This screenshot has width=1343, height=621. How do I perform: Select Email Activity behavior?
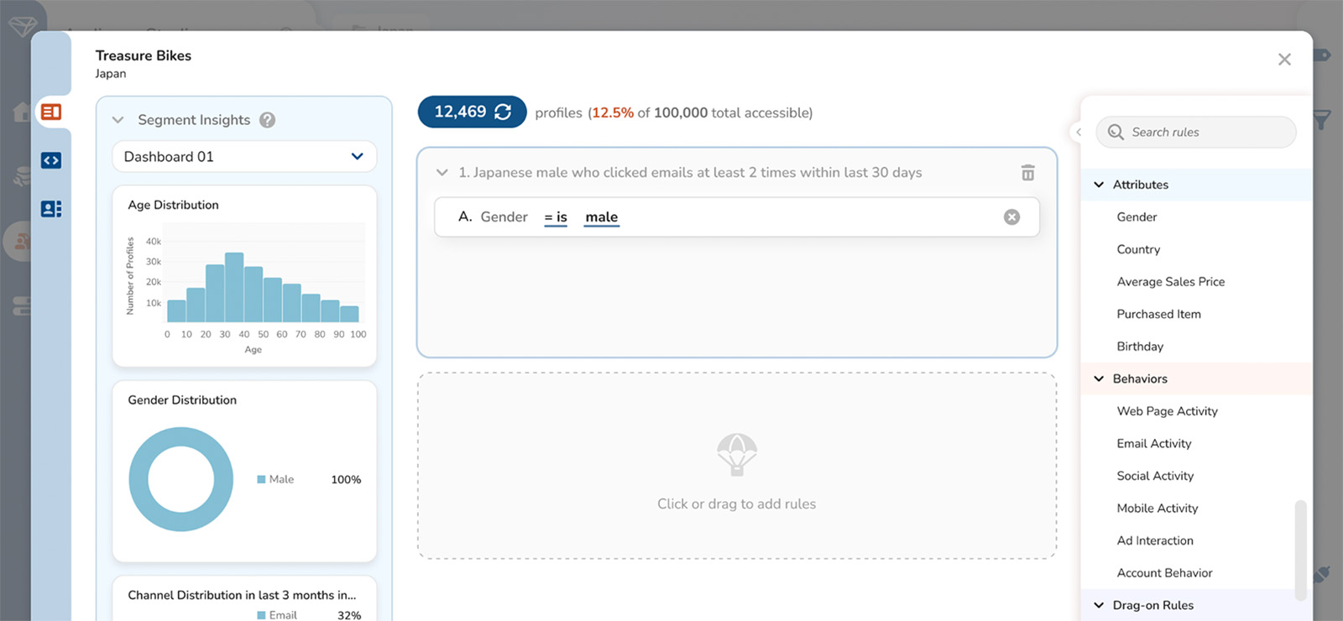1153,443
